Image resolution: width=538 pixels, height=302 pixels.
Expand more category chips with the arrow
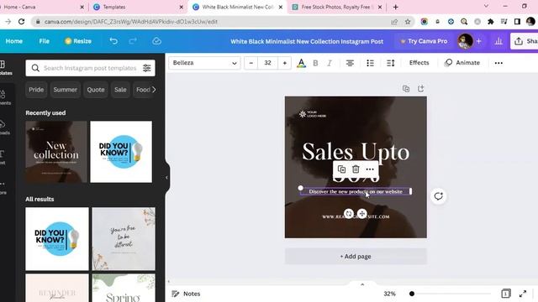[154, 90]
